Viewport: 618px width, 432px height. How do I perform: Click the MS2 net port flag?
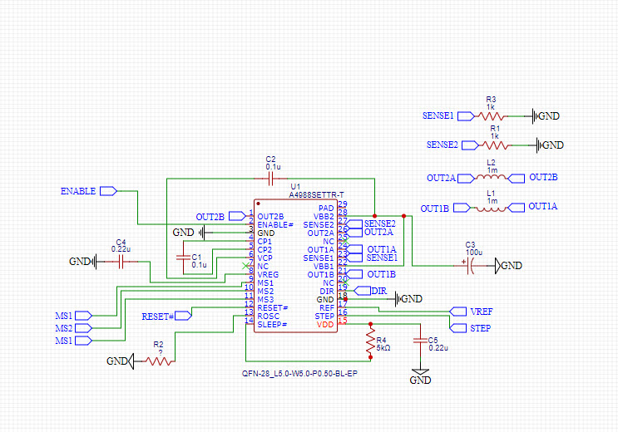point(83,327)
